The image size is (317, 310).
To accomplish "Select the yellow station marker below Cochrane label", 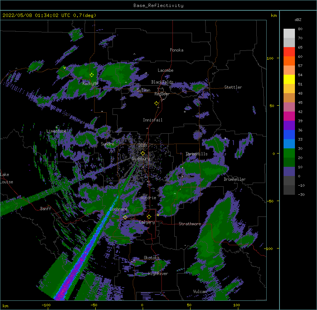I will click(x=125, y=217).
